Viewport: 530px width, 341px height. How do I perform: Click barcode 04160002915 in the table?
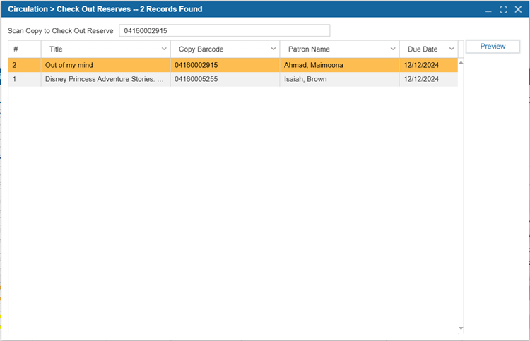[225, 65]
